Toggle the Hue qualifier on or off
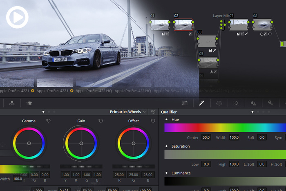Image resolution: width=286 pixels, height=191 pixels. coord(166,119)
